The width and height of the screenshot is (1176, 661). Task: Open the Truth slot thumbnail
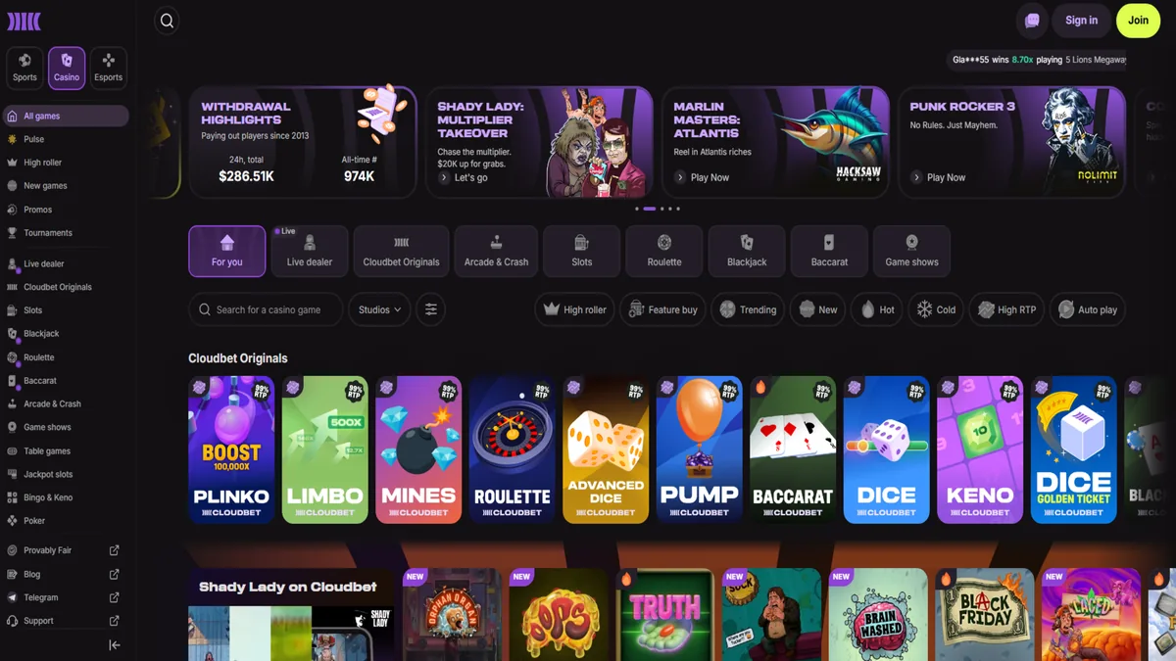(x=664, y=614)
